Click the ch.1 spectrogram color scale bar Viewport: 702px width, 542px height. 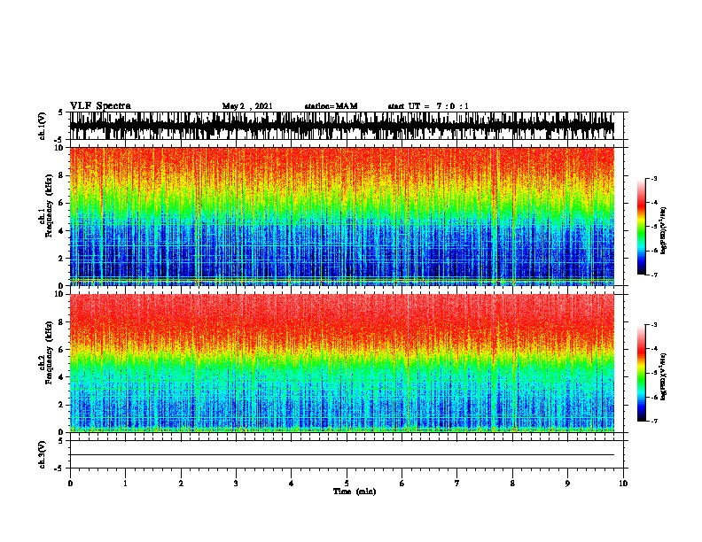[642, 227]
